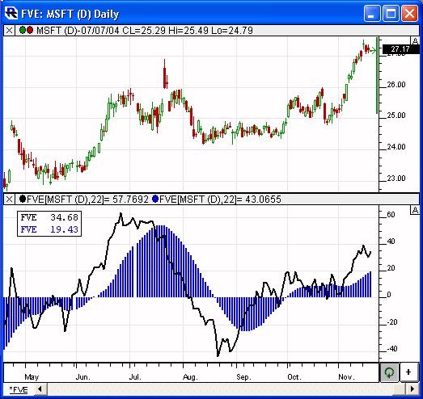Close the FVE indicator pane with X

click(x=9, y=199)
